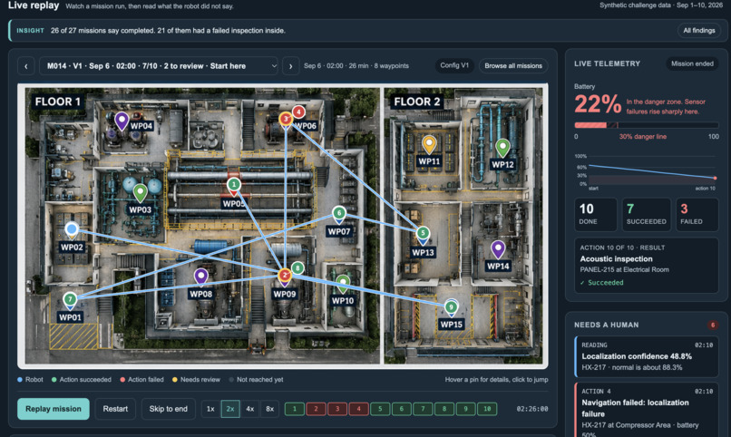Viewport: 731px width, 437px height.
Task: Click the red numbered pin 4 near WP06
Action: pos(298,112)
